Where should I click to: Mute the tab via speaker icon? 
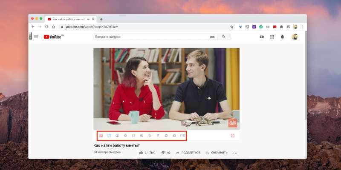(88, 19)
